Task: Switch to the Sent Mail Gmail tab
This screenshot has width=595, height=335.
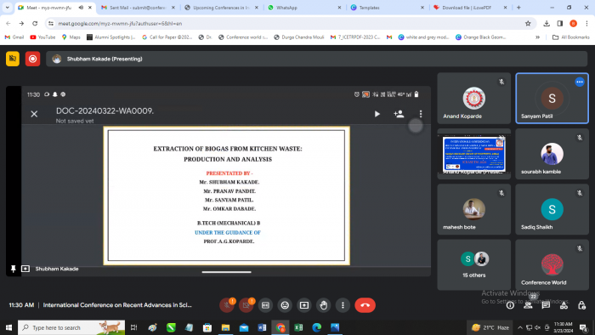Action: coord(138,7)
